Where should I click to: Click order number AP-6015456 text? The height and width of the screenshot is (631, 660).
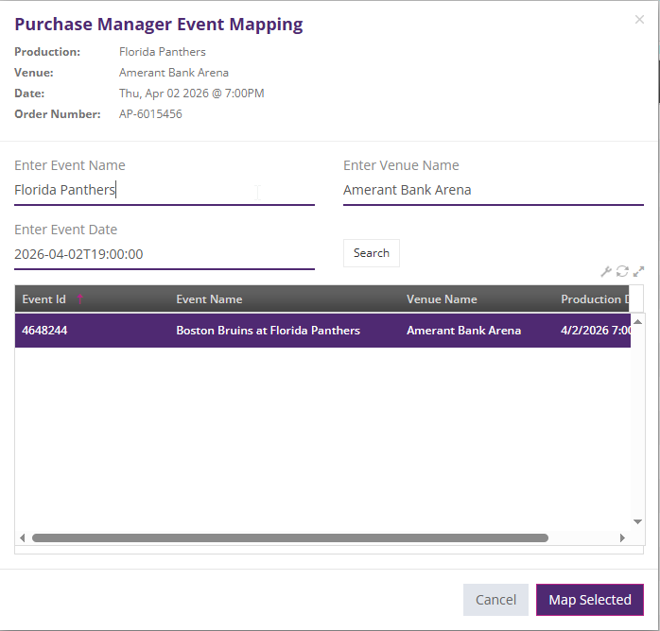coord(150,114)
